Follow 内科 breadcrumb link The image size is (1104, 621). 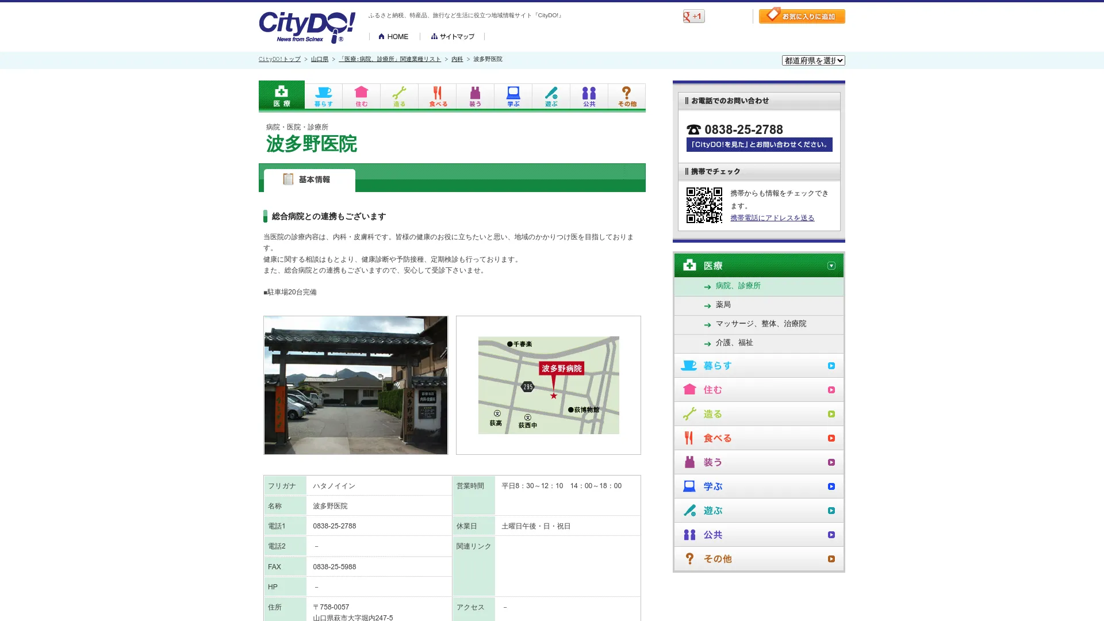pos(457,59)
